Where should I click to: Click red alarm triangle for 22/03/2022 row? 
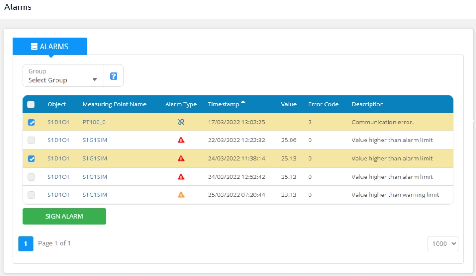point(181,140)
